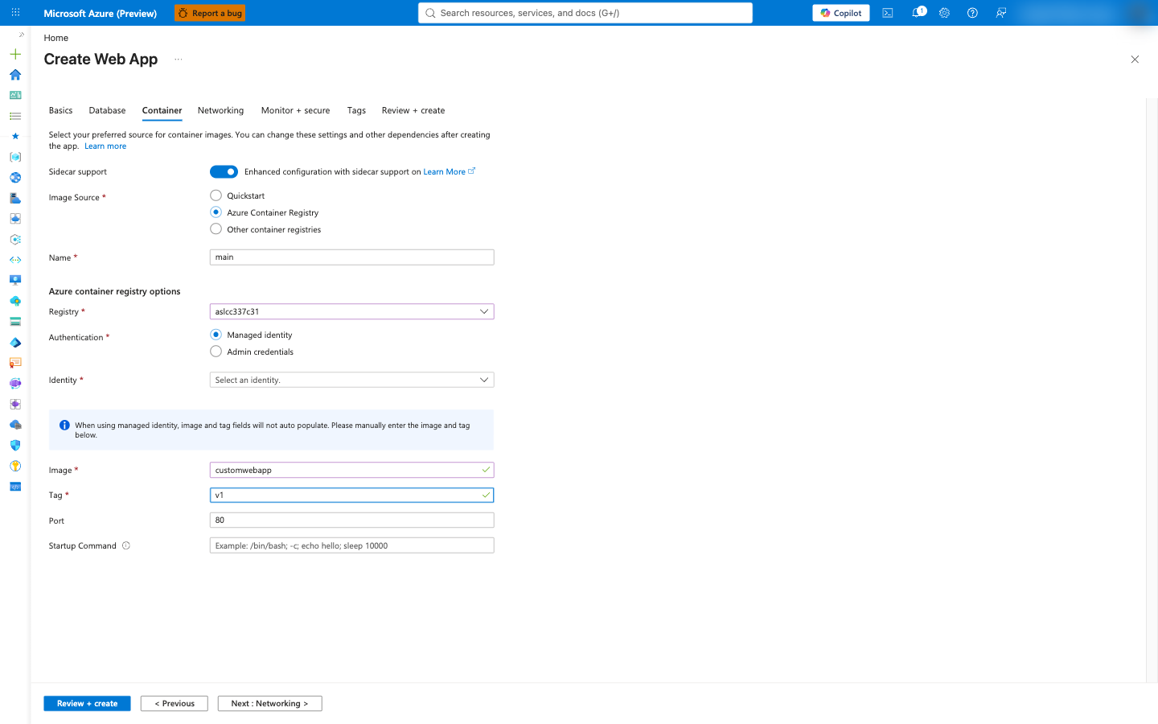Open Microsoft Entra ID diamond icon
This screenshot has width=1158, height=724.
point(15,342)
